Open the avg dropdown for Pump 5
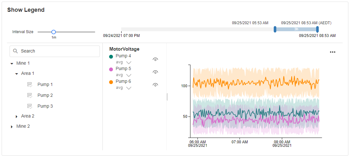 point(129,75)
